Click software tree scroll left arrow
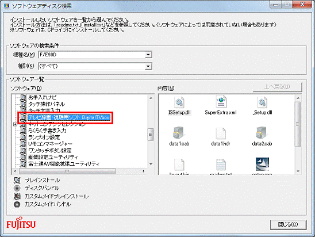 15,171
